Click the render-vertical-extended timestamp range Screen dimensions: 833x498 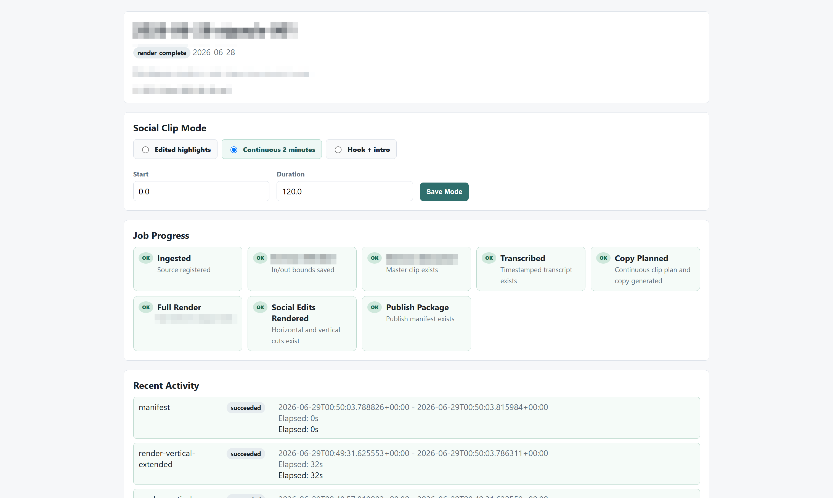point(413,453)
